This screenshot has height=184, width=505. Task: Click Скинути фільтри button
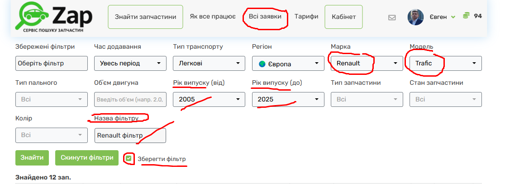pos(87,158)
